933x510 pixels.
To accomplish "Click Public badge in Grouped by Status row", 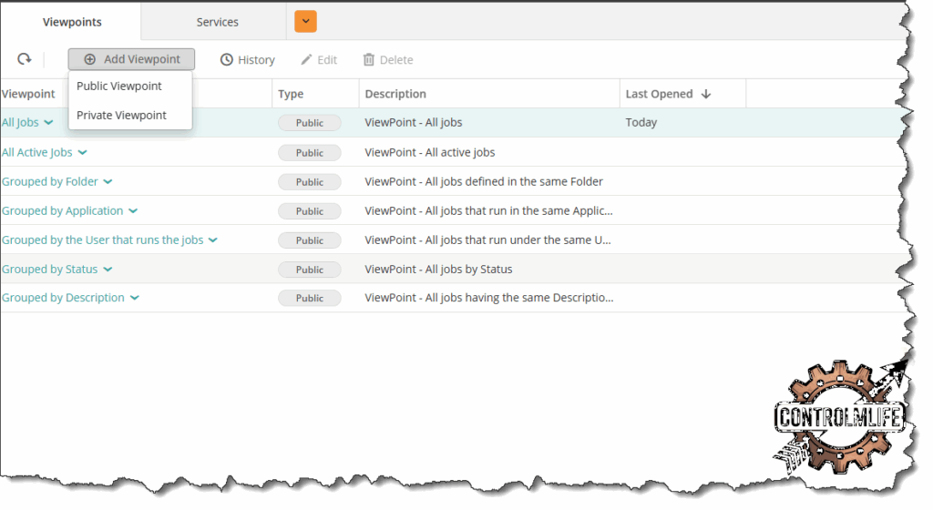I will (x=309, y=270).
